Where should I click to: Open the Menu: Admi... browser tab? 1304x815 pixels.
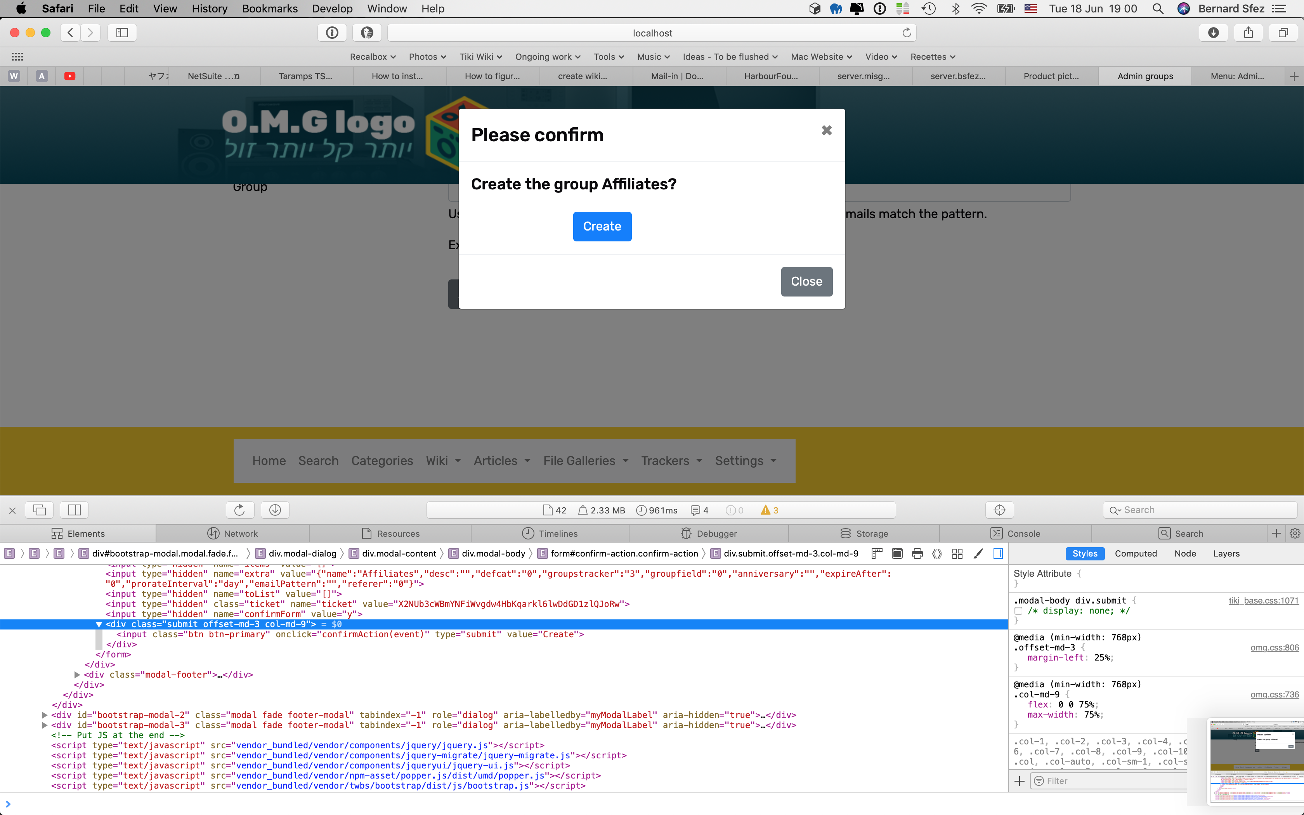click(1238, 76)
